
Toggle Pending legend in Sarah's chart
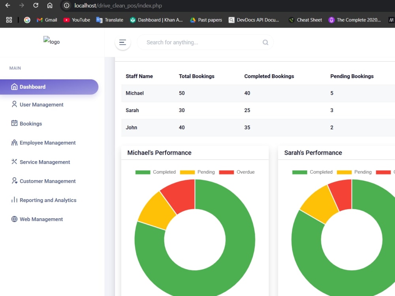354,172
